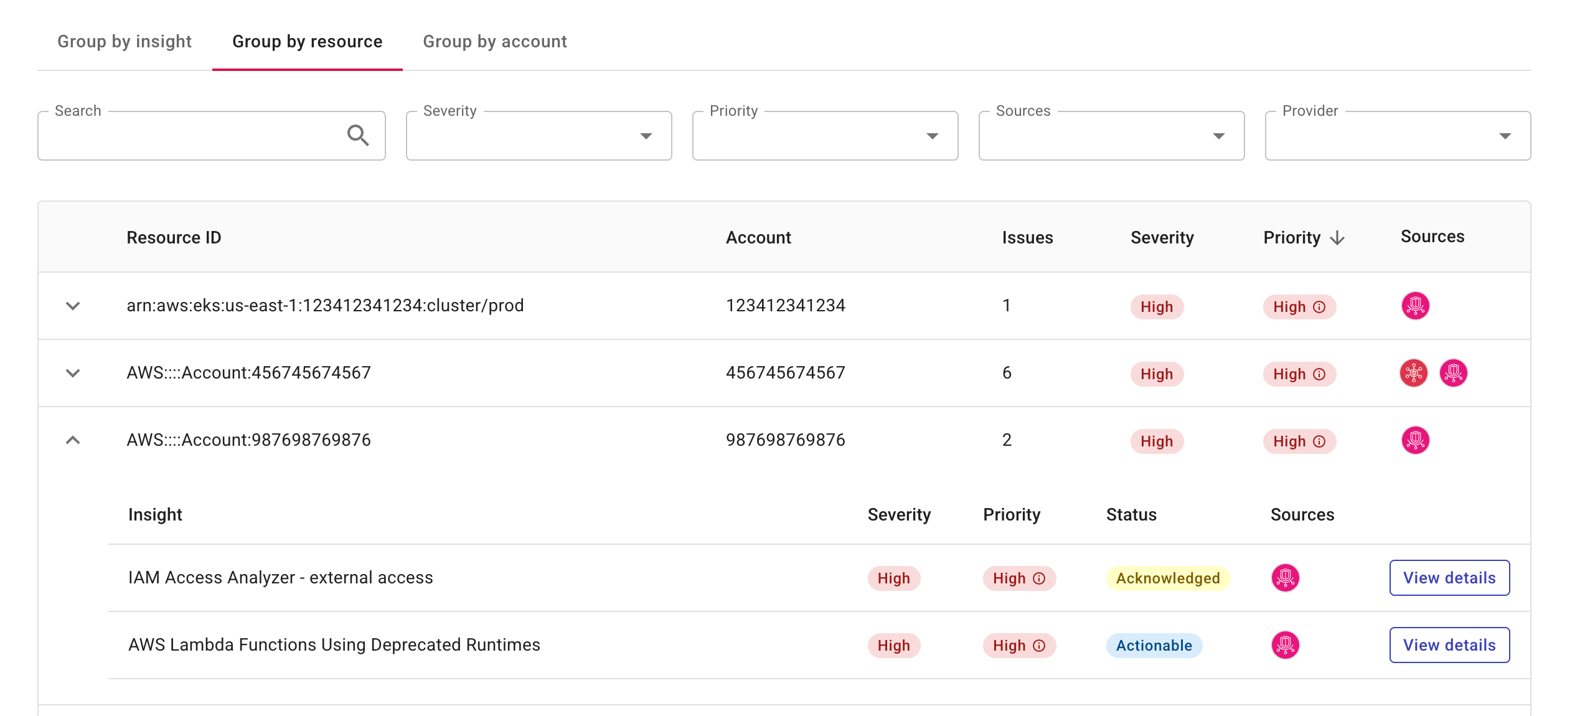
Task: Click the Actionable status badge
Action: 1153,645
